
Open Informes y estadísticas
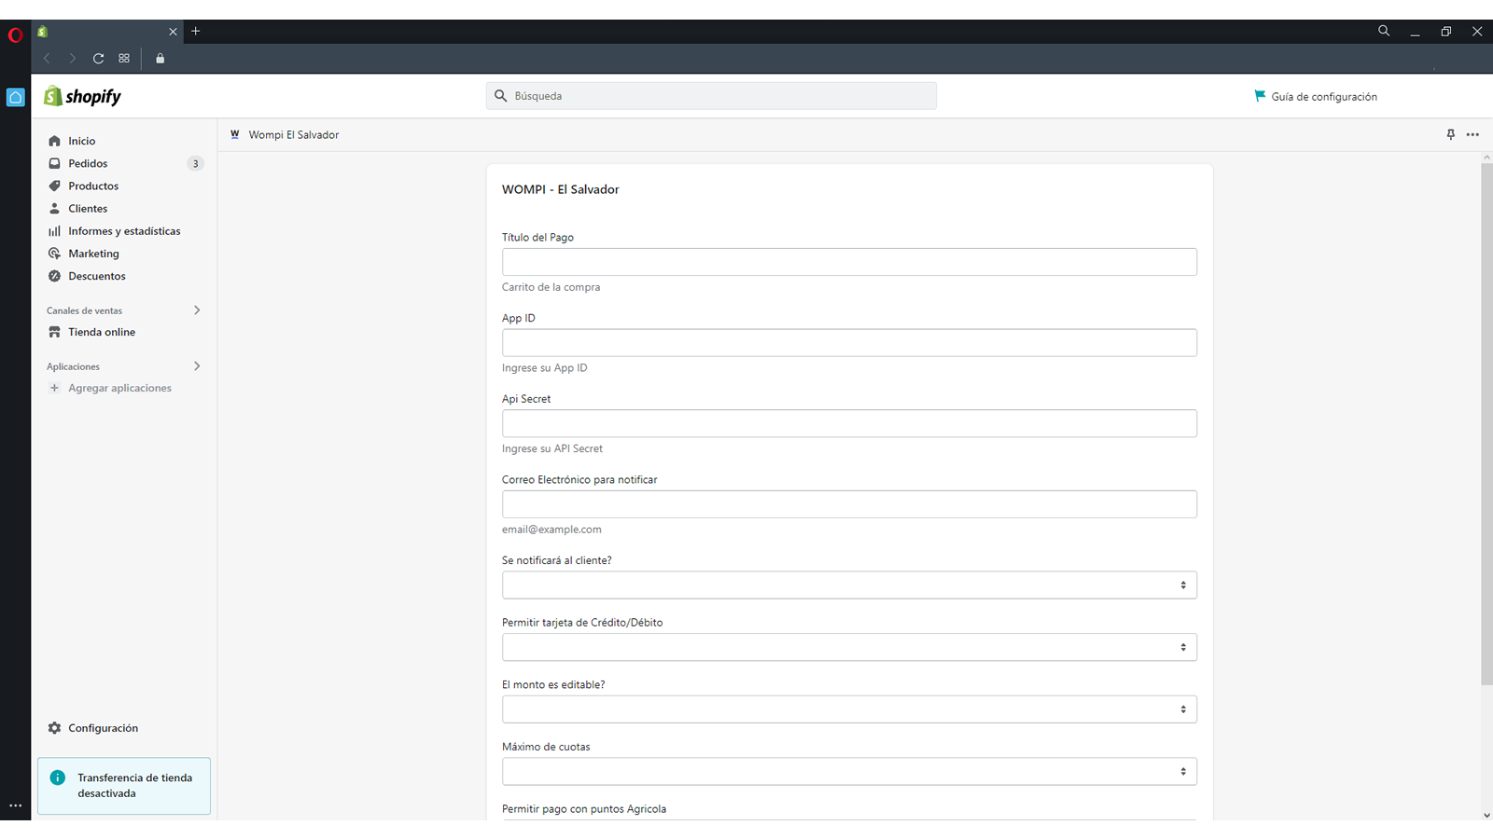tap(124, 231)
